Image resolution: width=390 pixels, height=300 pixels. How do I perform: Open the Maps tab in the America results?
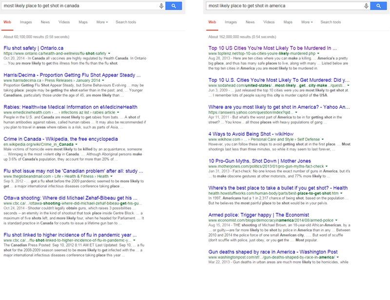pos(288,22)
